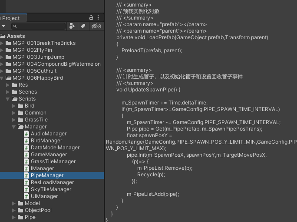
Task: Click the void UpdateSpawnPipe() code line
Action: click(148, 90)
